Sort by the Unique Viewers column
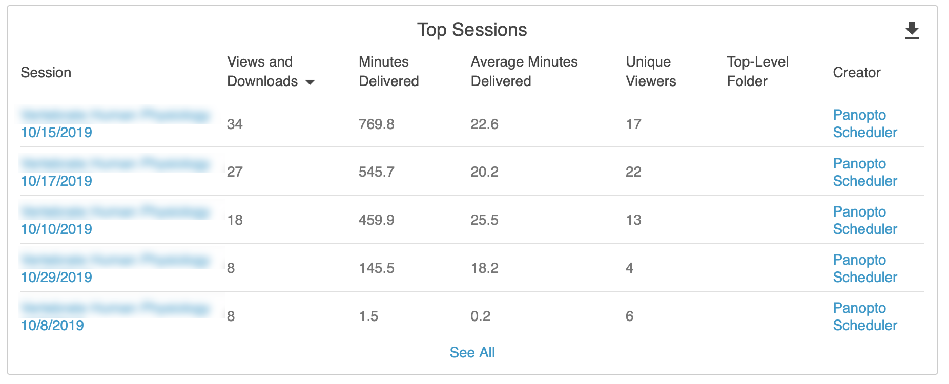Viewport: 949px width, 384px height. point(650,71)
